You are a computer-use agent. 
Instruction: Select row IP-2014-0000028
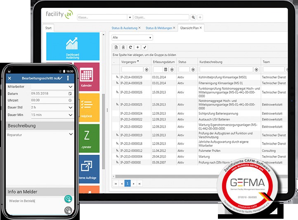(x=199, y=83)
